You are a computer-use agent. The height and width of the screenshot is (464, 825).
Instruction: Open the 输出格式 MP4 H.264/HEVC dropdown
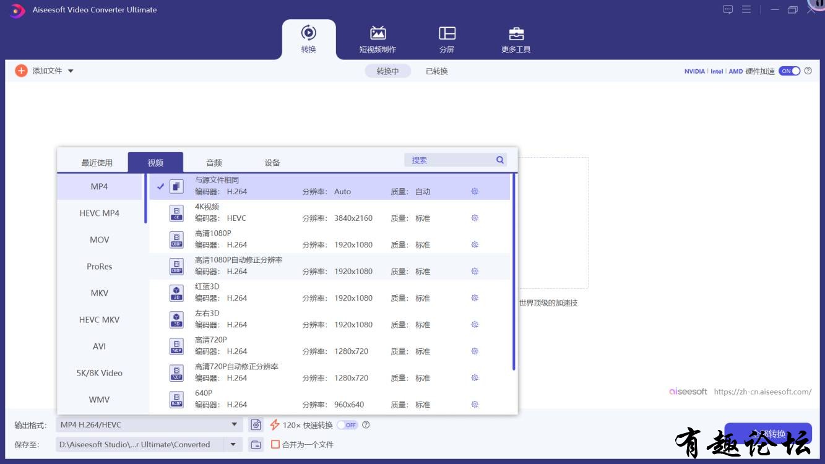(x=149, y=425)
